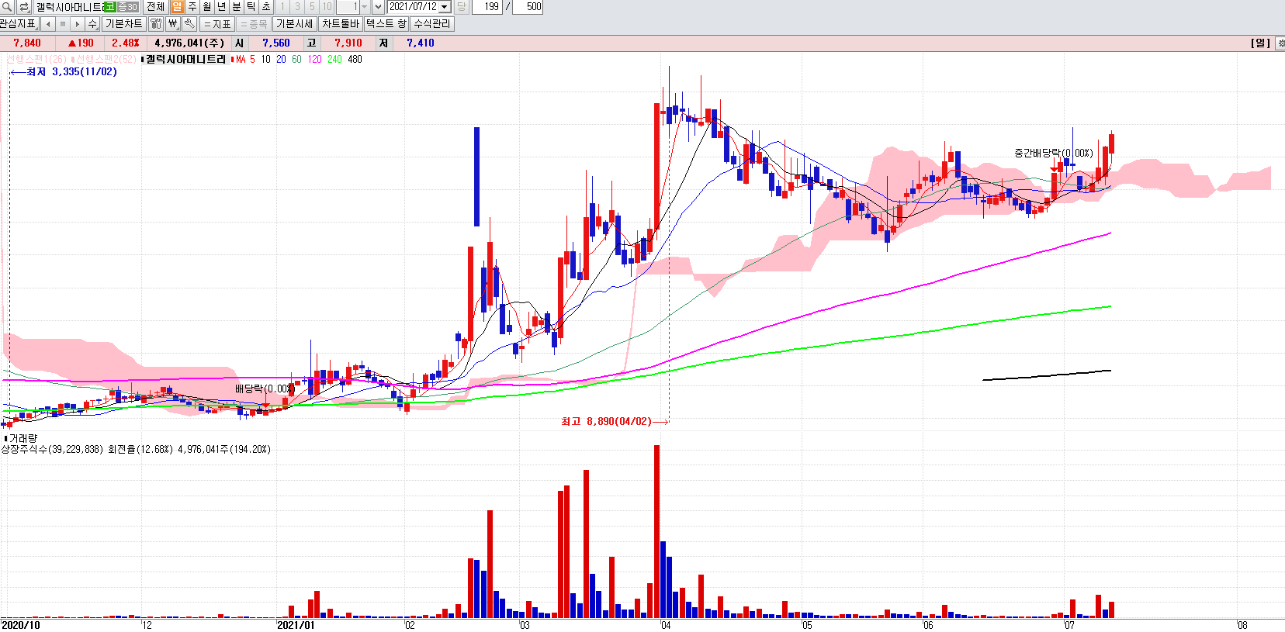
Task: Click the stock name field 갤럭시아머니트리
Action: [69, 7]
